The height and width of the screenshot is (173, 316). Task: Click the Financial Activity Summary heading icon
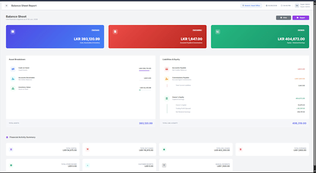[7, 137]
